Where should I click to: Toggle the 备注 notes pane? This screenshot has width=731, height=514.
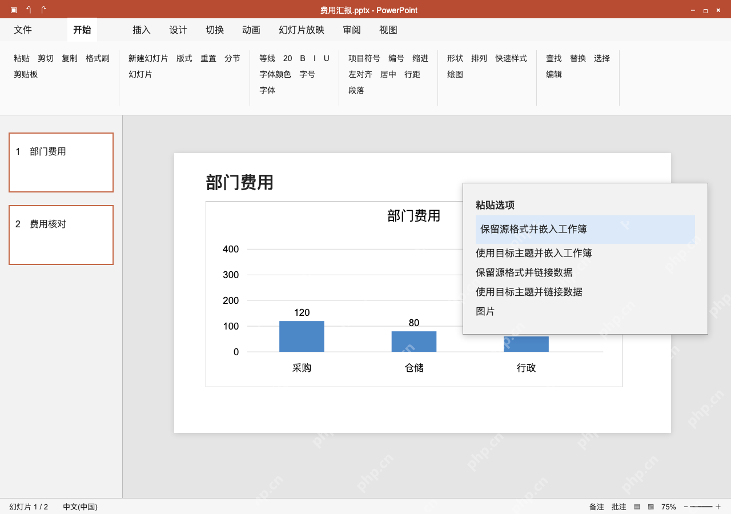click(597, 507)
